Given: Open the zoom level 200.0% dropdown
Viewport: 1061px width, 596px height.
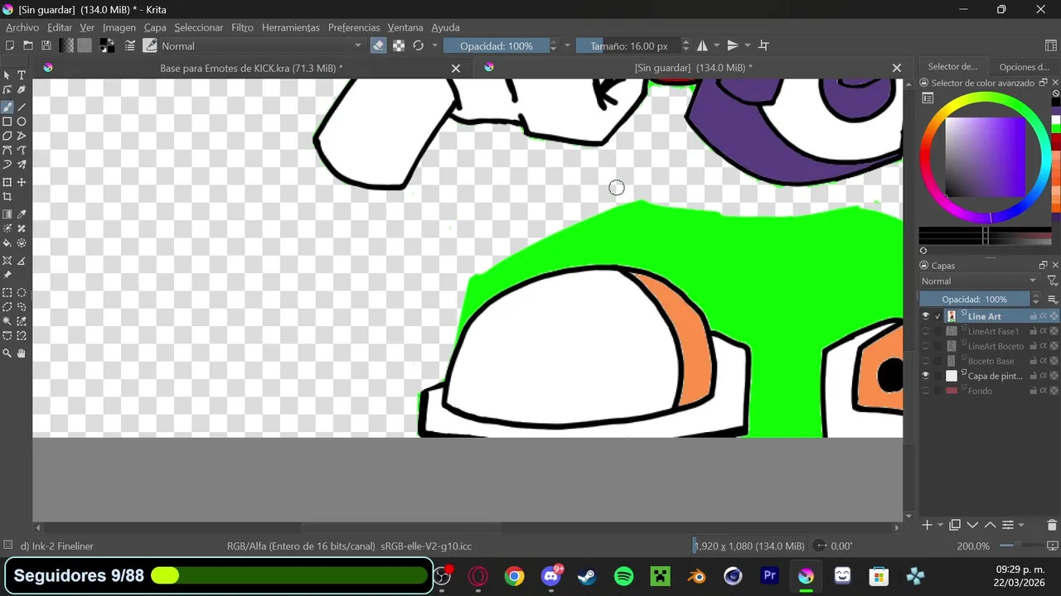Looking at the screenshot, I should click(973, 546).
